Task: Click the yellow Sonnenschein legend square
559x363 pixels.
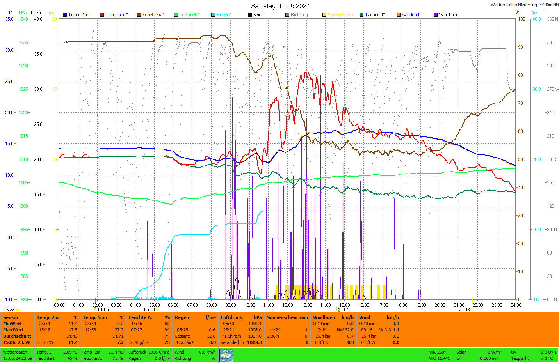Action: [324, 15]
